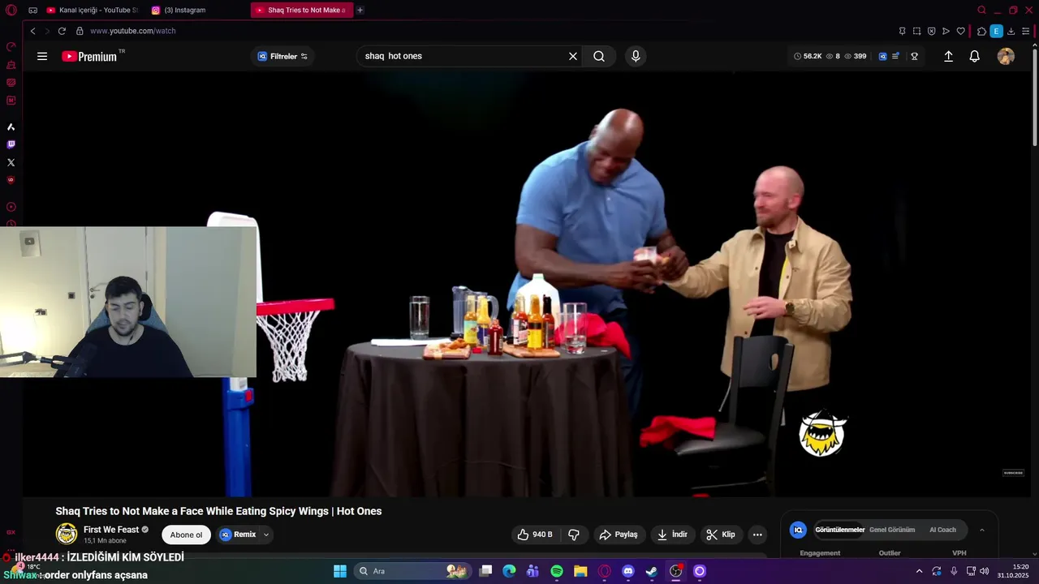
Task: Click the upload arrow icon
Action: [x=948, y=56]
